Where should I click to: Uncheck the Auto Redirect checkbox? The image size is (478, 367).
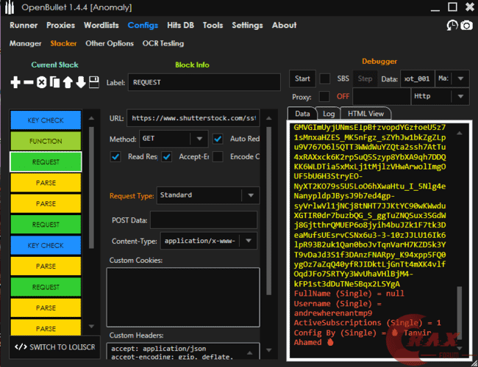pyautogui.click(x=218, y=139)
